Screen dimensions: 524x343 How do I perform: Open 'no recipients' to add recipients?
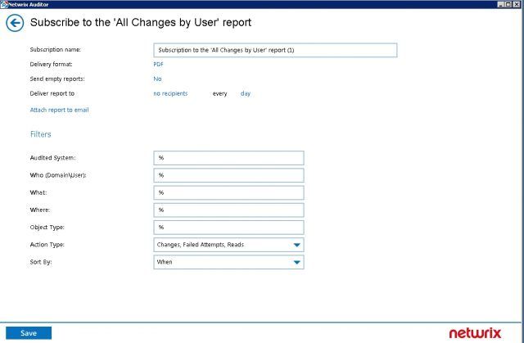click(170, 93)
